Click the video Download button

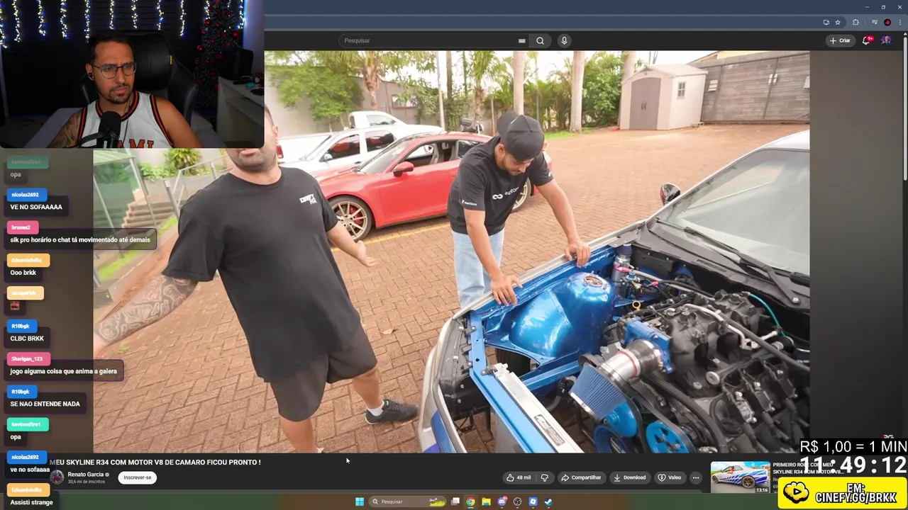[x=629, y=477]
